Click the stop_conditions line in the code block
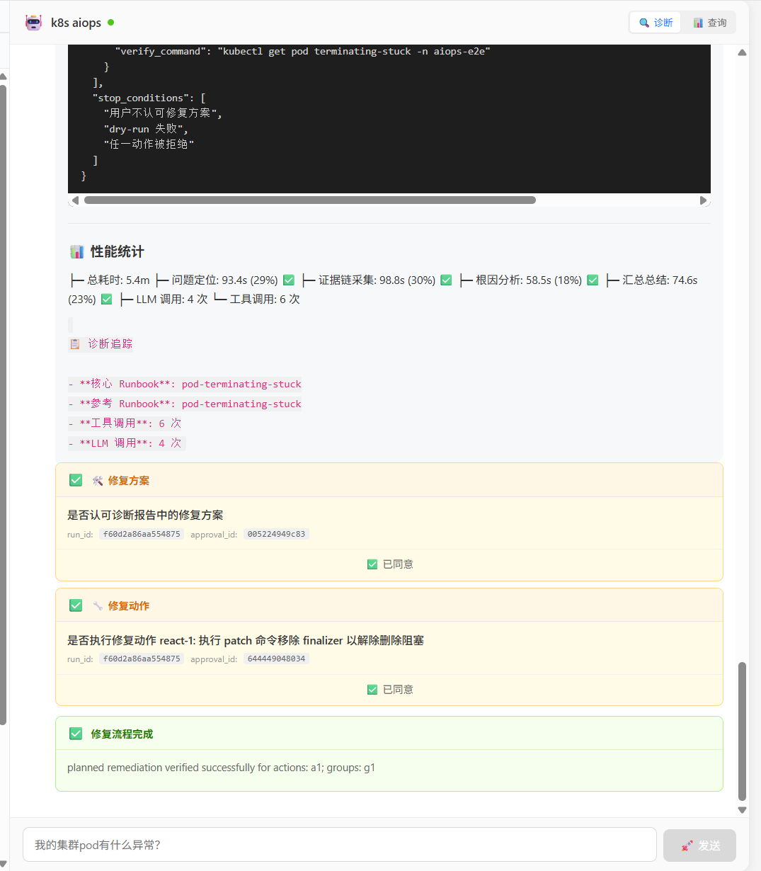Image resolution: width=761 pixels, height=871 pixels. pyautogui.click(x=149, y=98)
